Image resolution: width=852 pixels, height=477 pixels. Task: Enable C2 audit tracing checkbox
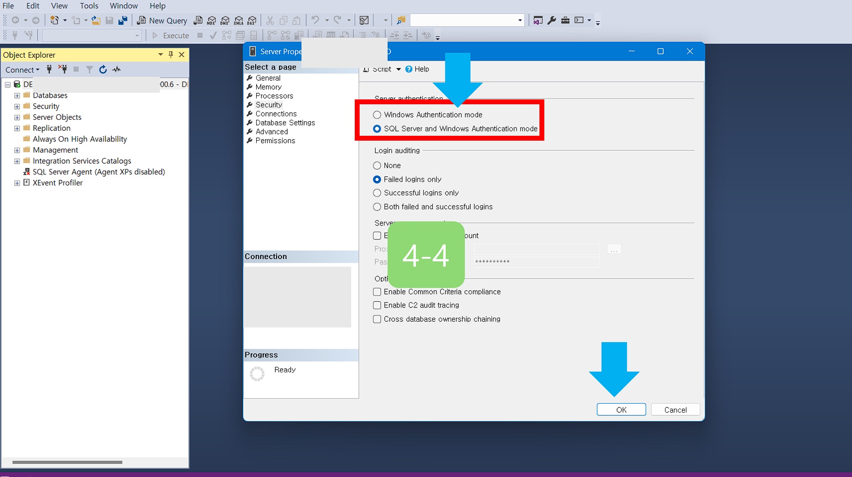377,305
